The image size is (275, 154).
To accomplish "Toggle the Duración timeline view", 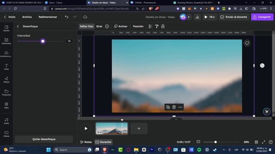I will click(x=104, y=142).
